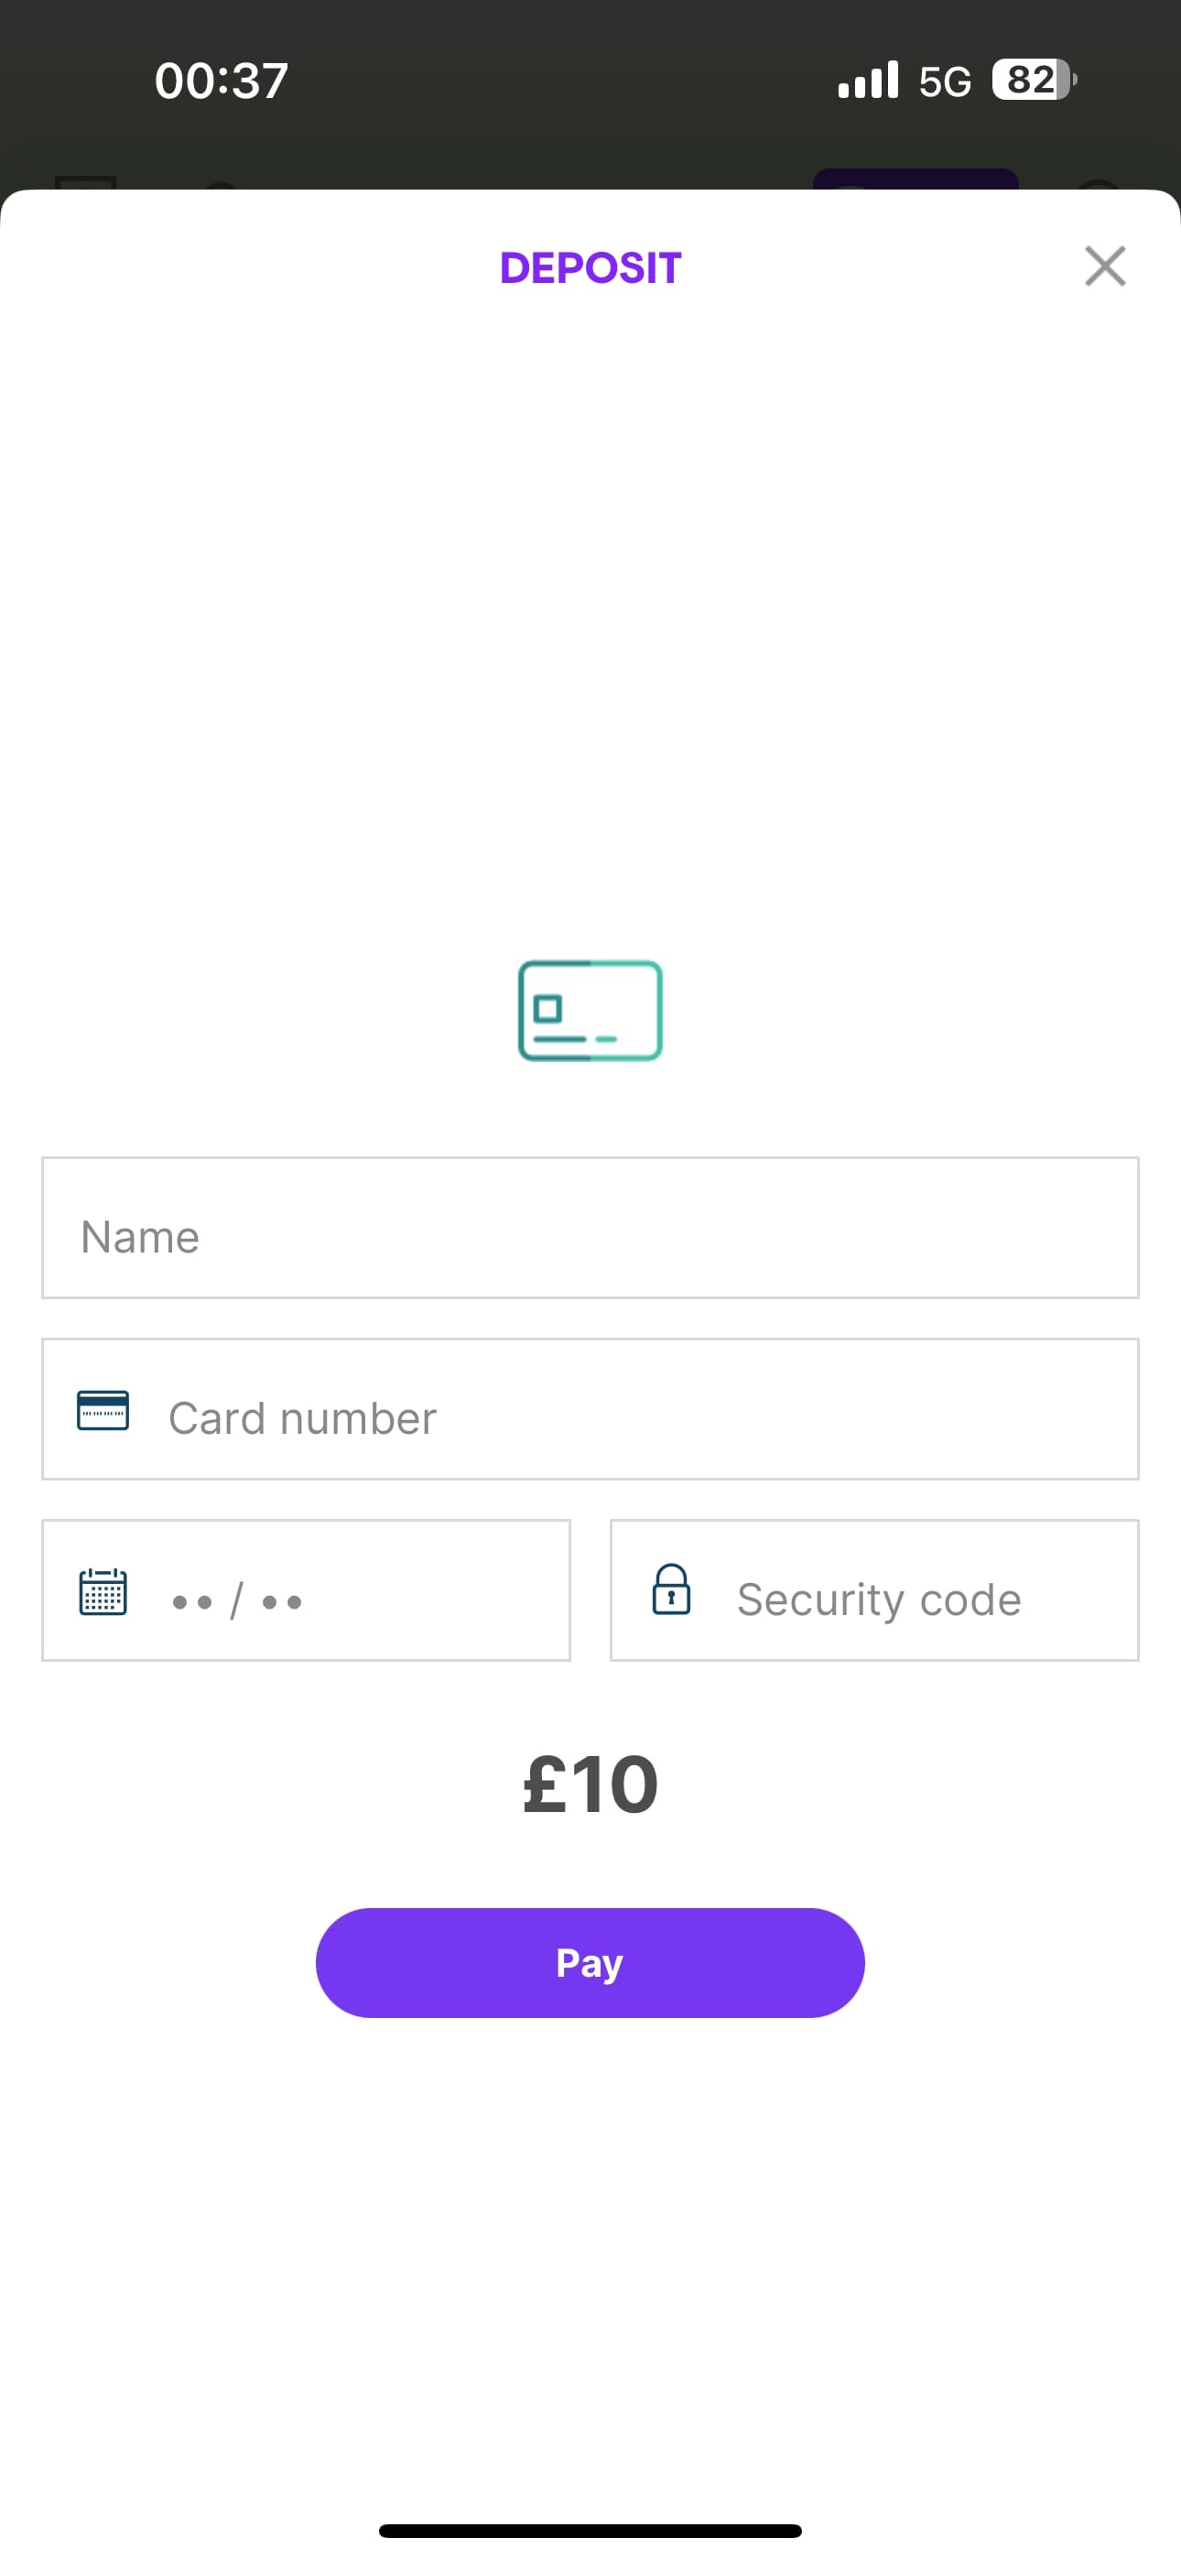The width and height of the screenshot is (1181, 2560).
Task: Tap the £10 deposit amount
Action: 590,1784
